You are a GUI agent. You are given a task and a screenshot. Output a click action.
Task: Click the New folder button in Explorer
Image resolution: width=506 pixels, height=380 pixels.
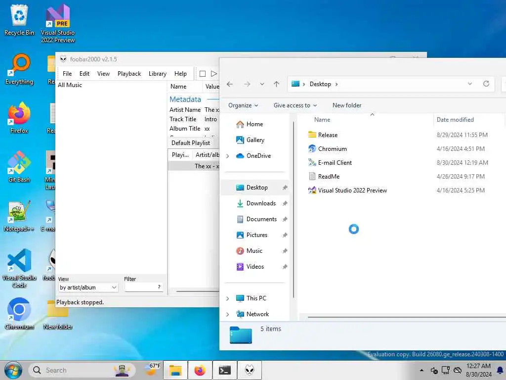click(x=347, y=105)
